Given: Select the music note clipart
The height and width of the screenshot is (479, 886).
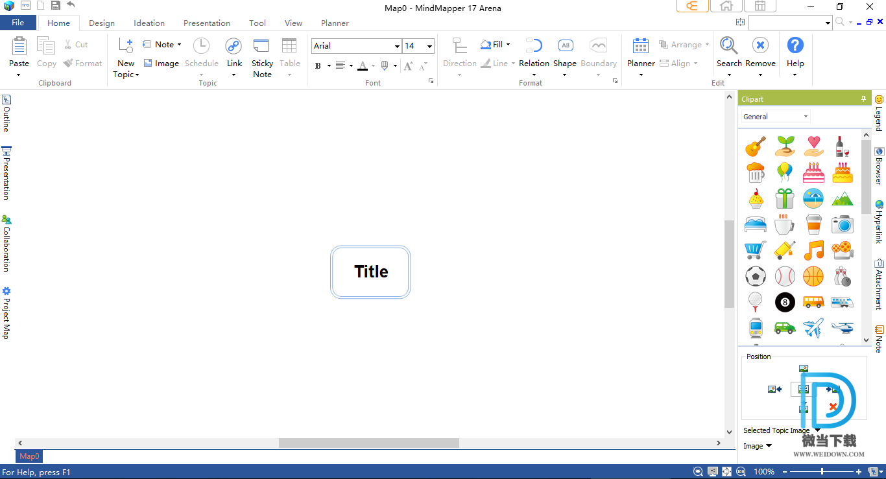Looking at the screenshot, I should 813,250.
